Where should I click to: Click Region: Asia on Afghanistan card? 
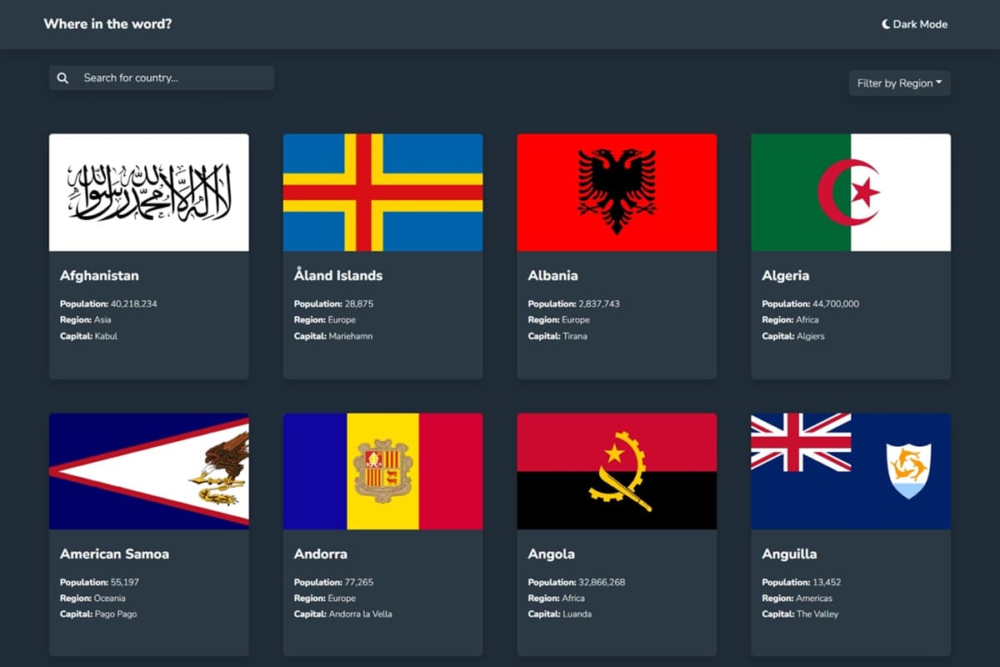86,320
